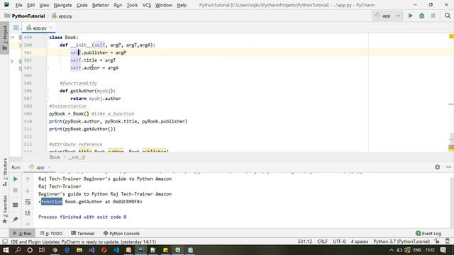Click the Book breadcrumb below editor

[55, 157]
